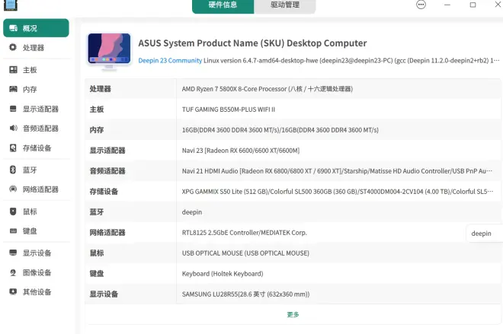Select the Holtek Keyboard value
The width and height of the screenshot is (503, 334).
coord(223,273)
